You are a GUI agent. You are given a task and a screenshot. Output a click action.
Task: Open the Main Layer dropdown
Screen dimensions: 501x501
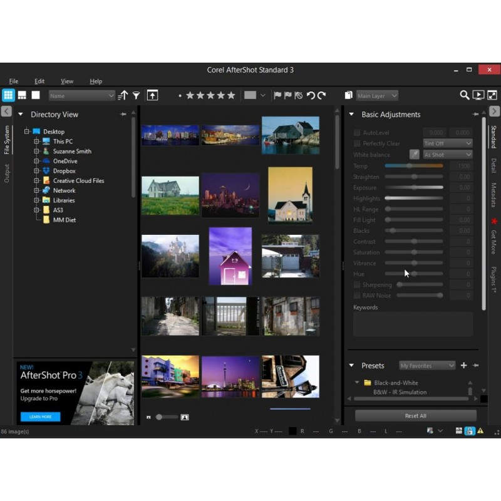377,96
